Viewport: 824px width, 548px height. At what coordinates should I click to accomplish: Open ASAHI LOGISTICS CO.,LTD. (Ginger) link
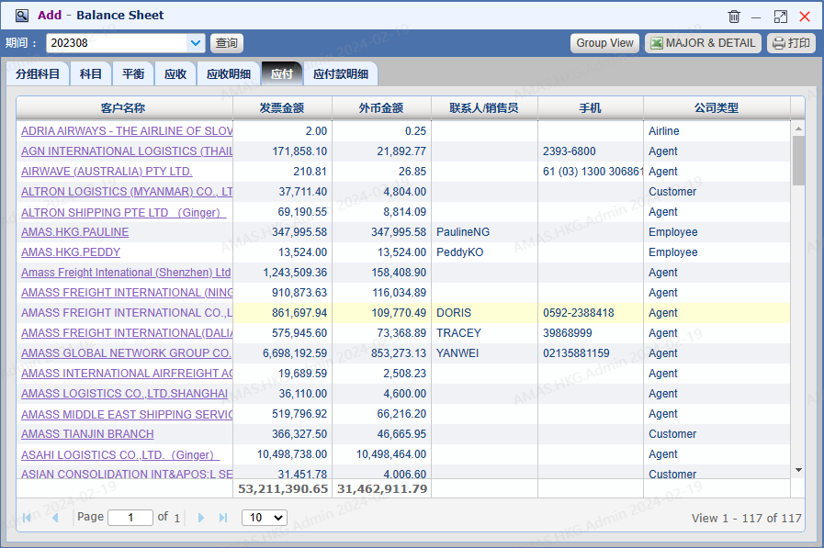[120, 455]
